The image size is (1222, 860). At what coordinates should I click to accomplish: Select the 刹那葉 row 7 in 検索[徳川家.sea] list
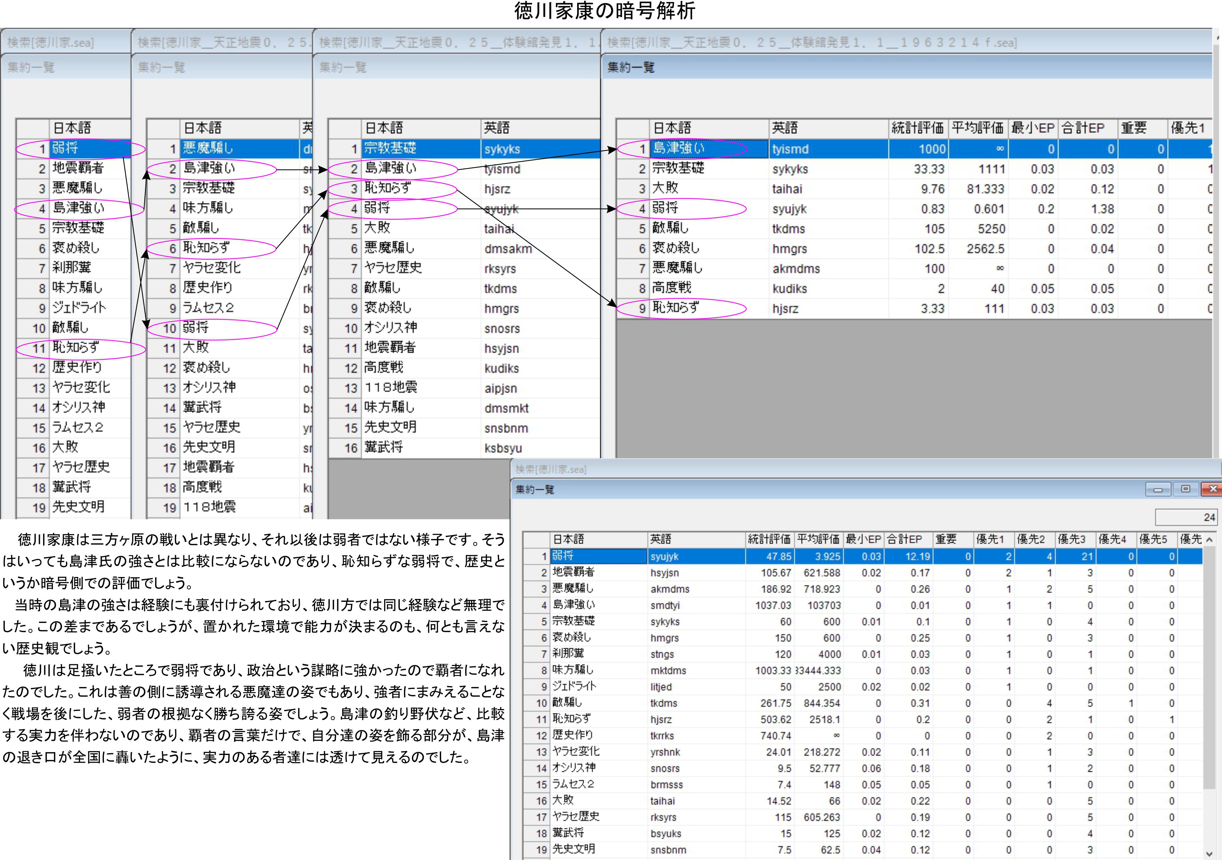[74, 268]
